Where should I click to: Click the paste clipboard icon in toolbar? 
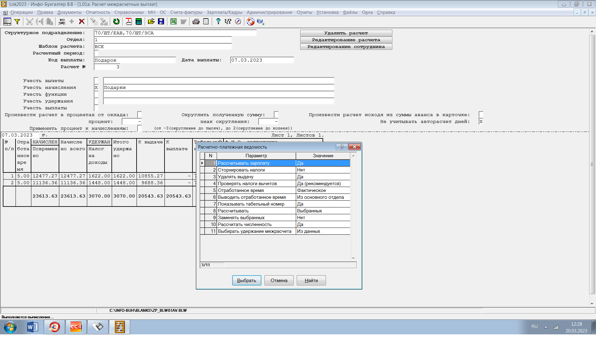point(49,21)
